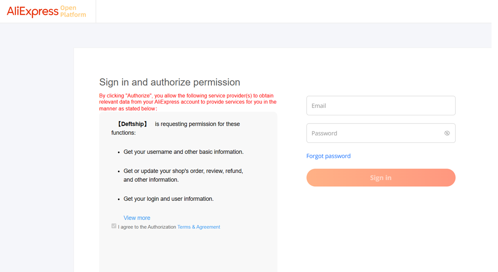Click the Open Platform label beside the logo
498x272 pixels.
73,11
